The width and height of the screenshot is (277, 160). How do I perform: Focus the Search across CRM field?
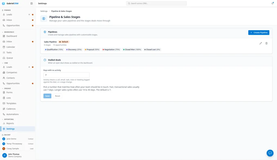(x=156, y=3)
